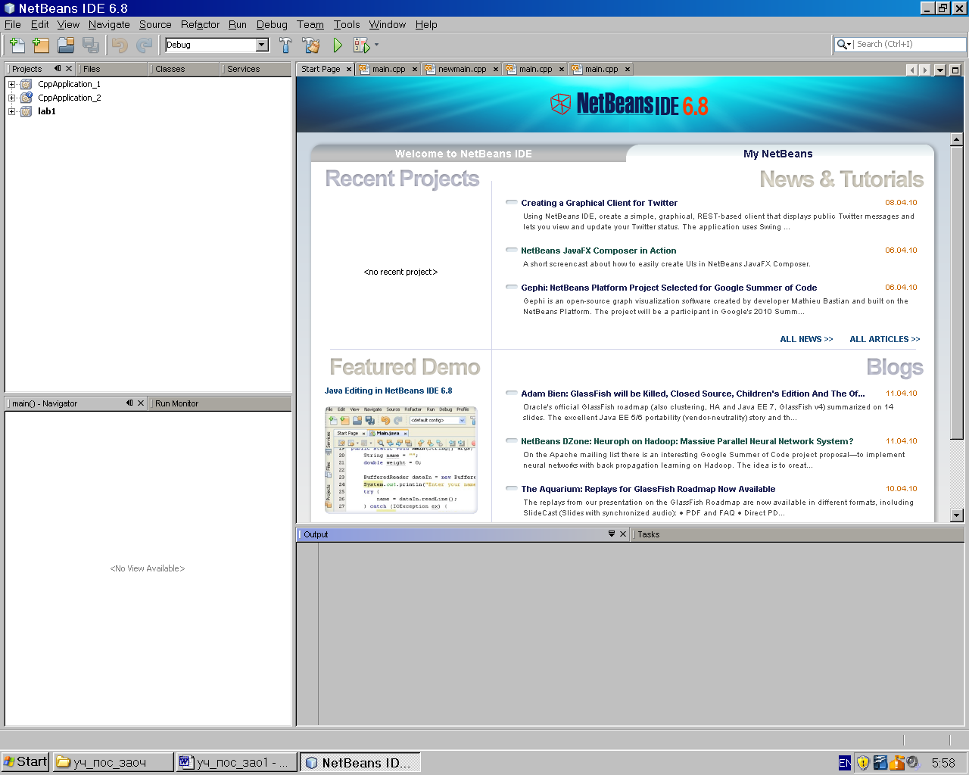The image size is (969, 775).
Task: Open the File menu
Action: (x=13, y=24)
